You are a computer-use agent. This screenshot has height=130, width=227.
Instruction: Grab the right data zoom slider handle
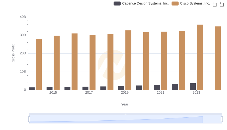222,119
